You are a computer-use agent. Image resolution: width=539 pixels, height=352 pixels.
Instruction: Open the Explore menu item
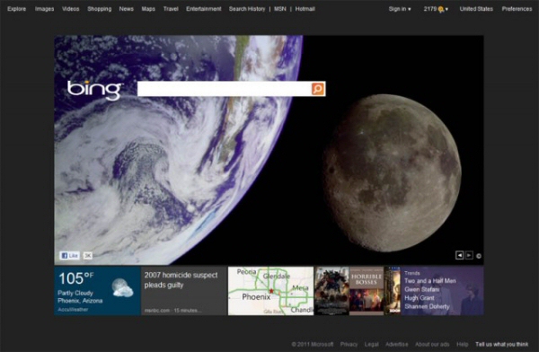(x=16, y=9)
